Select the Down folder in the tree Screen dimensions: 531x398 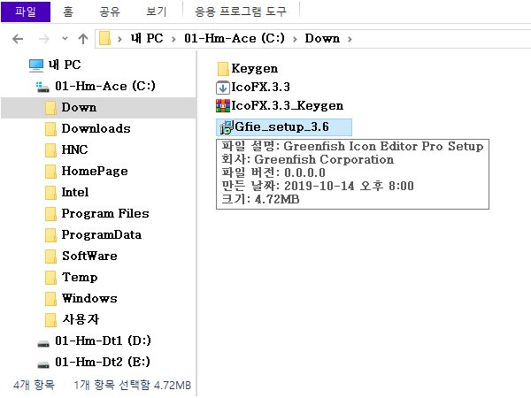click(79, 107)
